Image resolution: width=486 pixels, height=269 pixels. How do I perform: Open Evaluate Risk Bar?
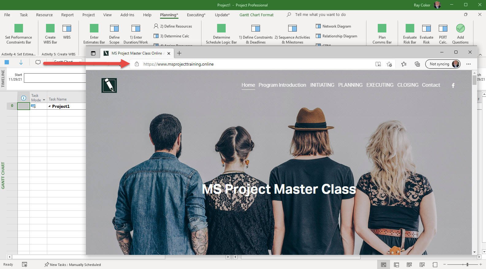[x=410, y=34]
